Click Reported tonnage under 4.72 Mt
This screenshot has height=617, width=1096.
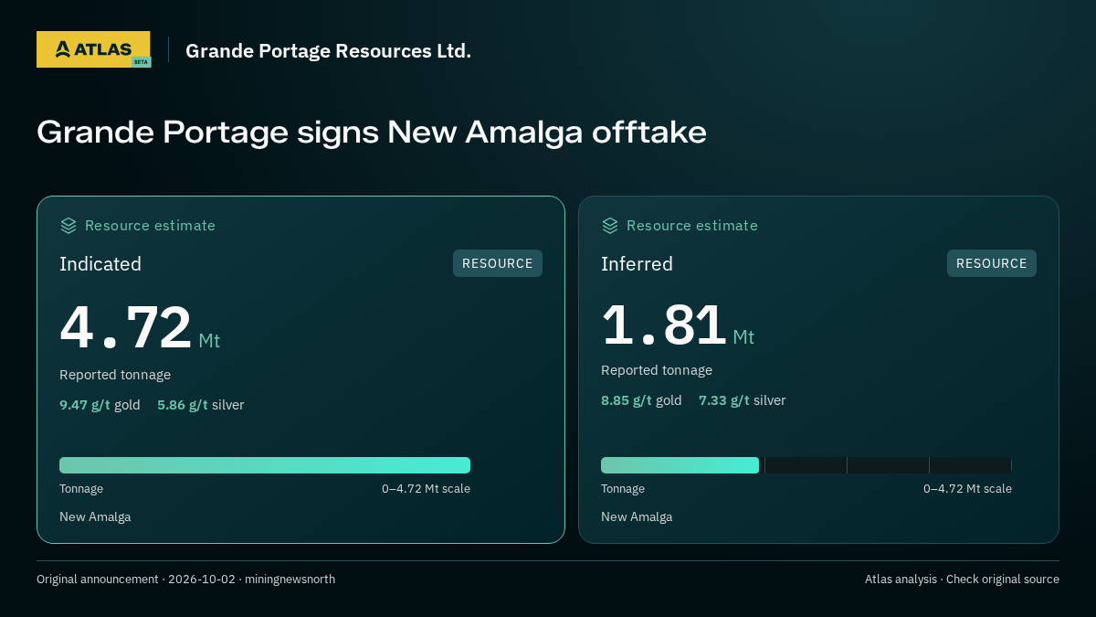click(115, 375)
